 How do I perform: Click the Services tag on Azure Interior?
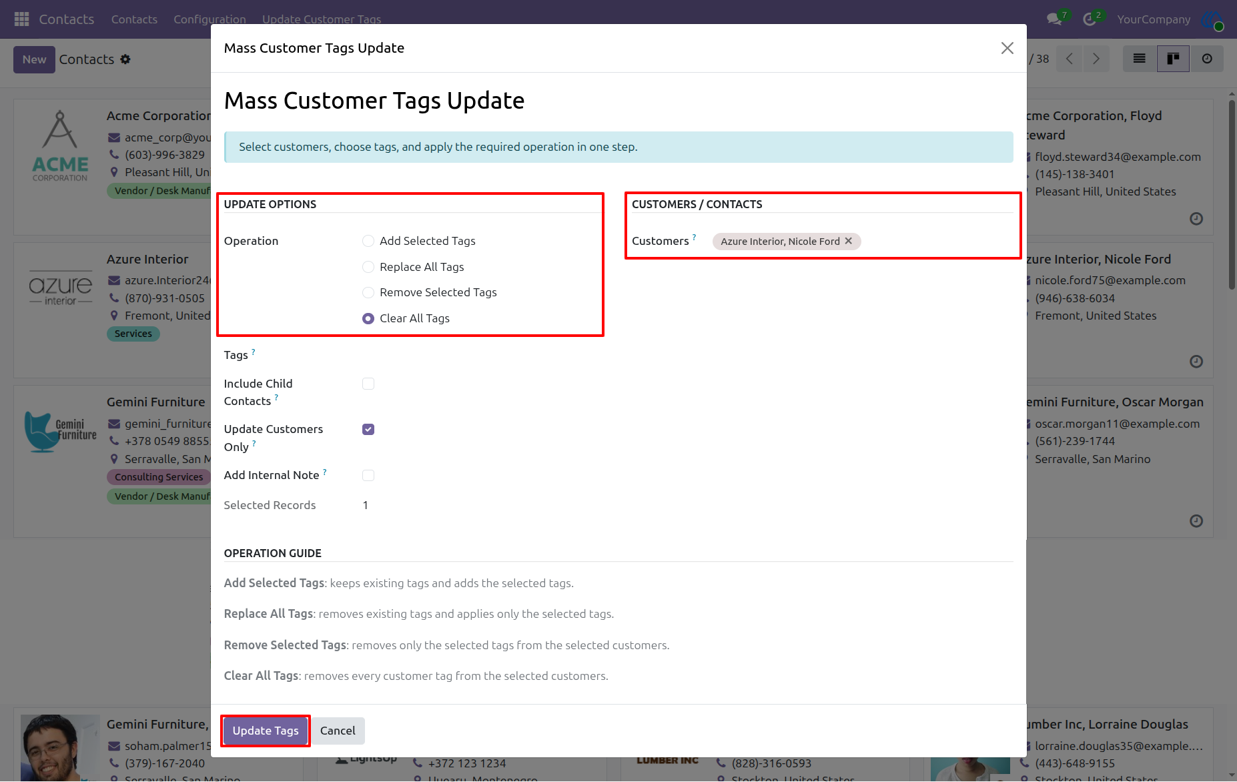(133, 334)
